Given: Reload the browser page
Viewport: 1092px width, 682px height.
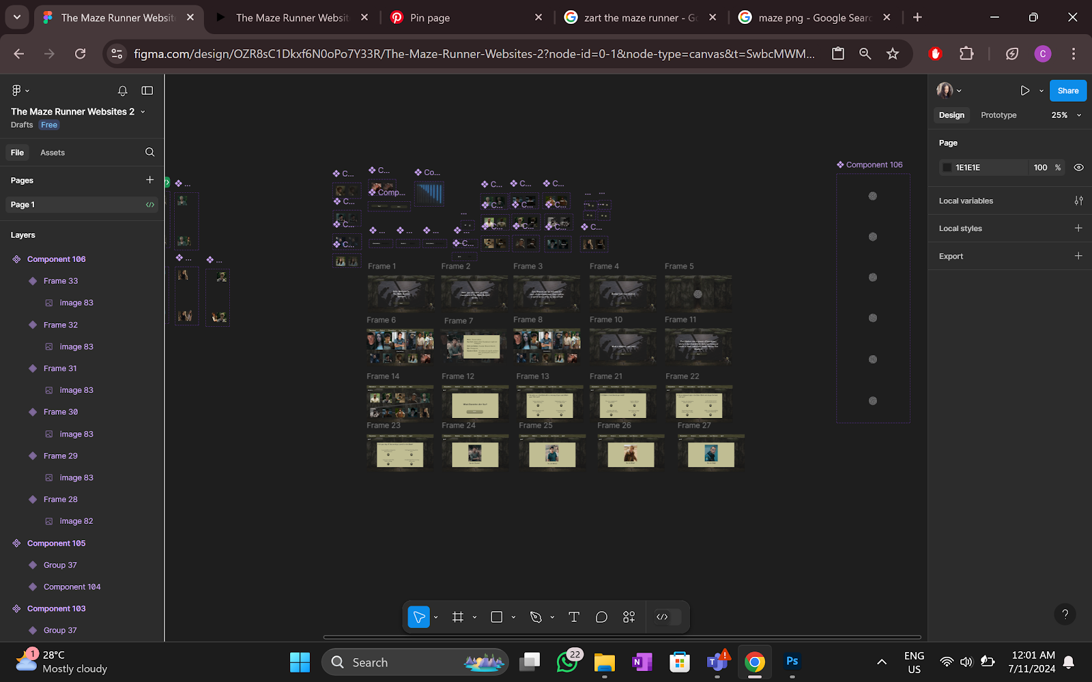Looking at the screenshot, I should coord(80,54).
